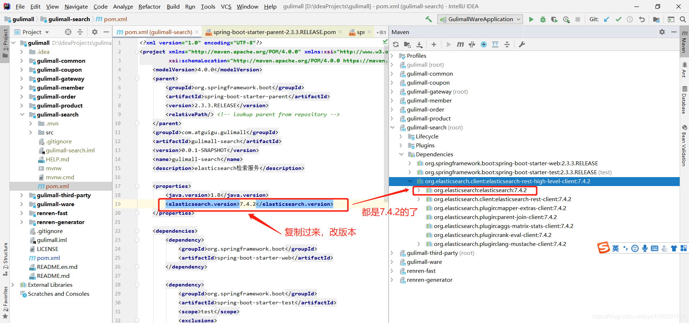
Task: Collapse all nodes in Maven panel
Action: click(507, 44)
